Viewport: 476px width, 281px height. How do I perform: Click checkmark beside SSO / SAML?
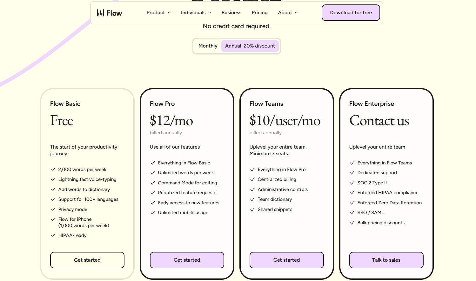pos(352,213)
